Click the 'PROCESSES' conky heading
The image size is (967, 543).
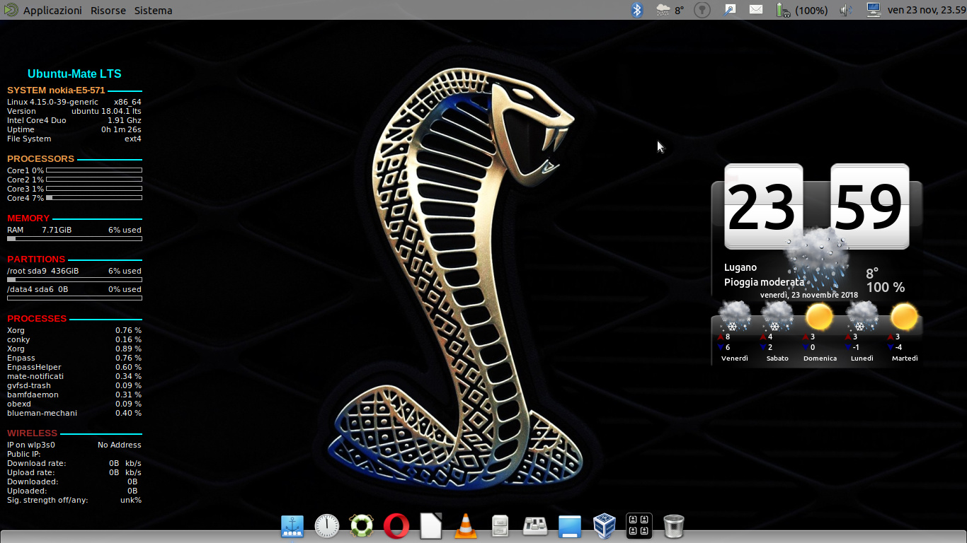point(37,319)
